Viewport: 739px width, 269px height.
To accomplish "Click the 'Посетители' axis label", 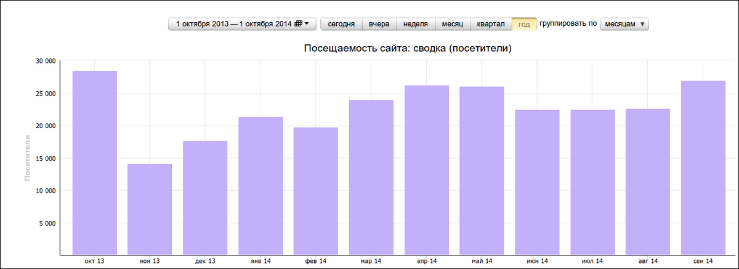I will coord(27,158).
